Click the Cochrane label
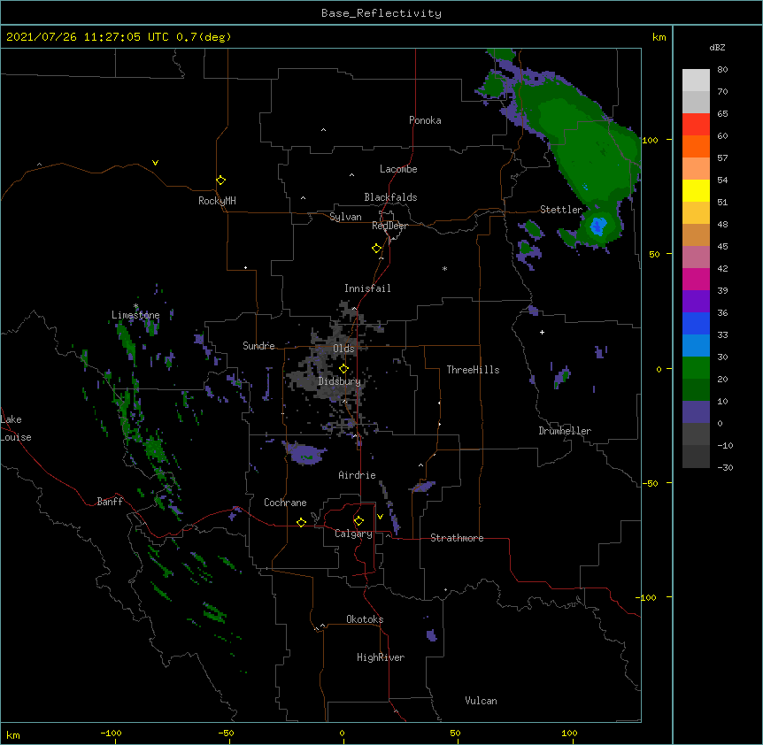 tap(285, 503)
